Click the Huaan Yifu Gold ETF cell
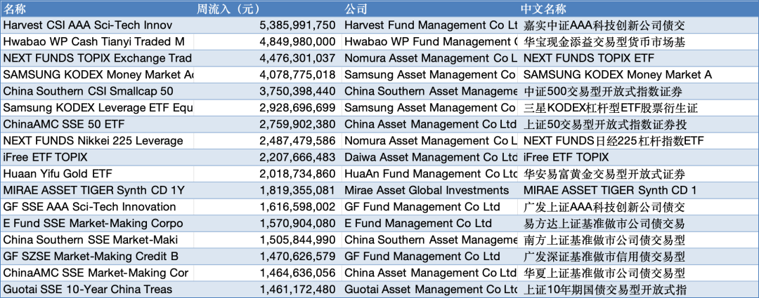The width and height of the screenshot is (759, 298). (x=97, y=174)
